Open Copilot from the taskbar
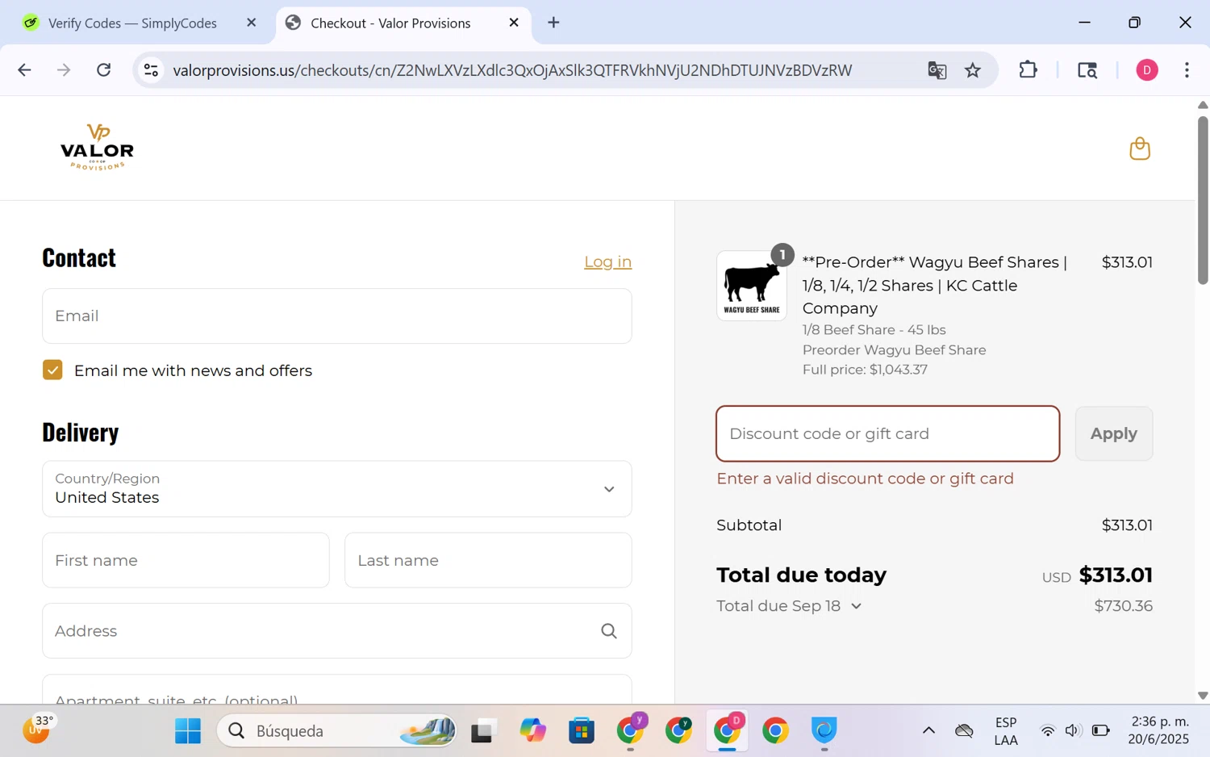1210x757 pixels. 533,731
